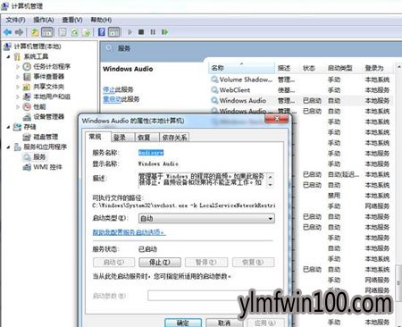Click the Up one level folder icon
This screenshot has width=402, height=327.
(35, 32)
